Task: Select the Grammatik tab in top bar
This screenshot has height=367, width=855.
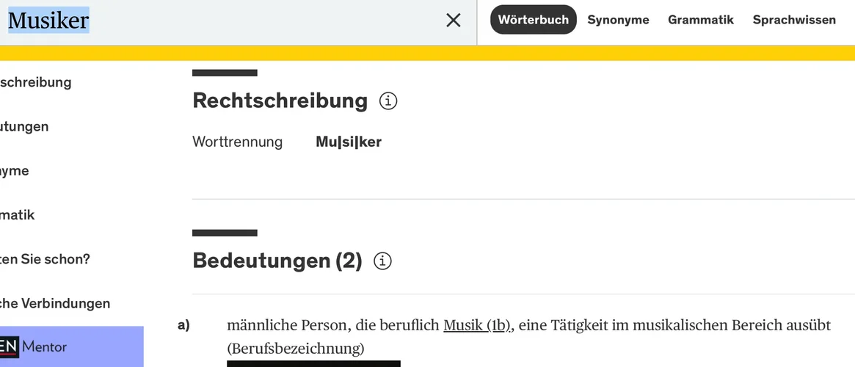Action: point(700,20)
